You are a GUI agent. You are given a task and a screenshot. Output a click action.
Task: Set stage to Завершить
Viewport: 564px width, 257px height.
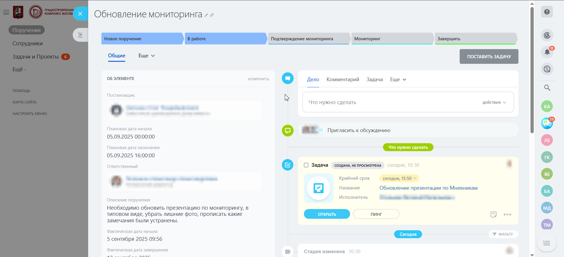point(476,39)
